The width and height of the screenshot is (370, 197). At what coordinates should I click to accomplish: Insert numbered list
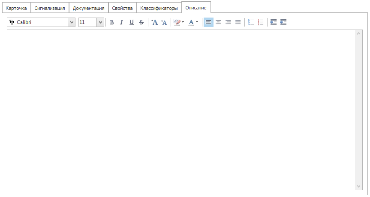click(x=261, y=22)
